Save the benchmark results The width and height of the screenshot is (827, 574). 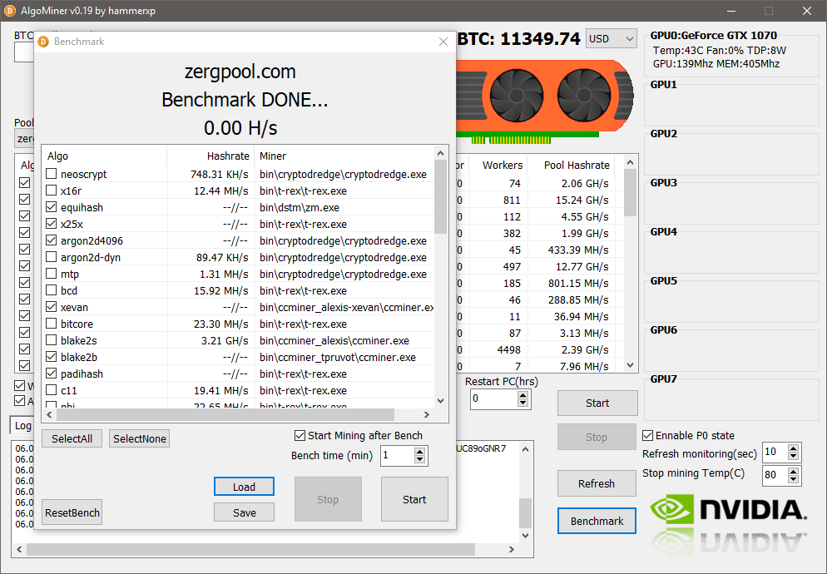245,512
